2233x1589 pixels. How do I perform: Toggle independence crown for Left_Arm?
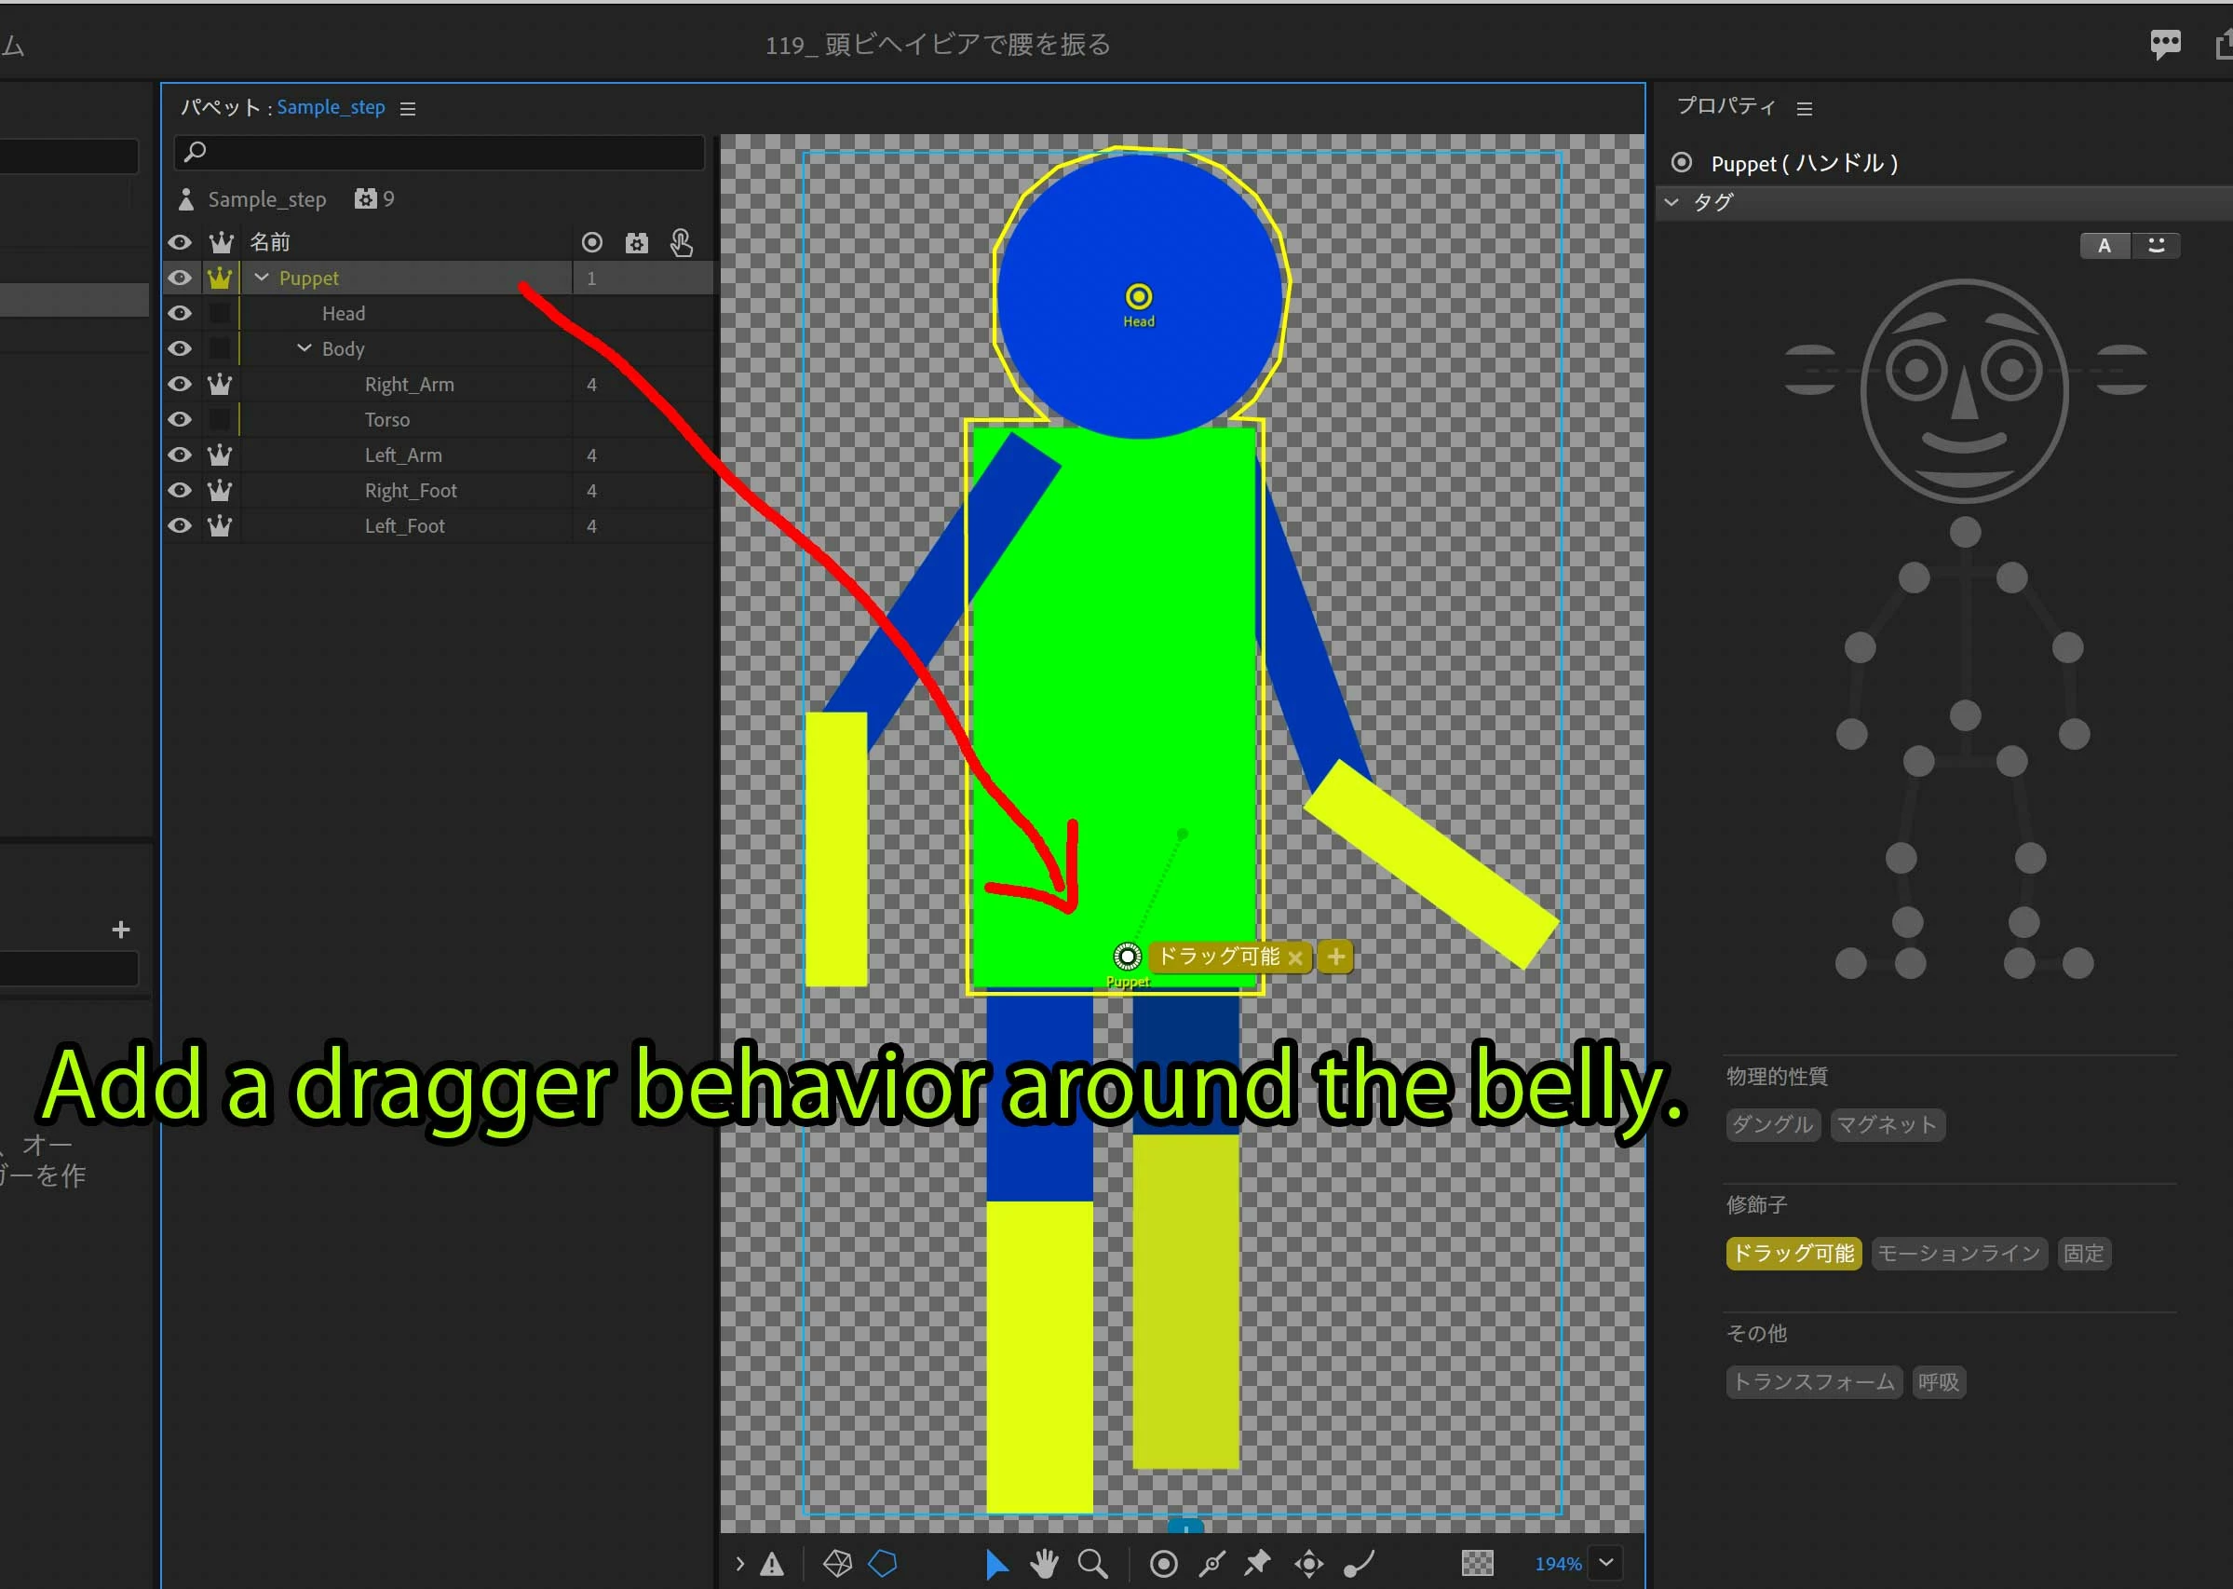pos(220,455)
